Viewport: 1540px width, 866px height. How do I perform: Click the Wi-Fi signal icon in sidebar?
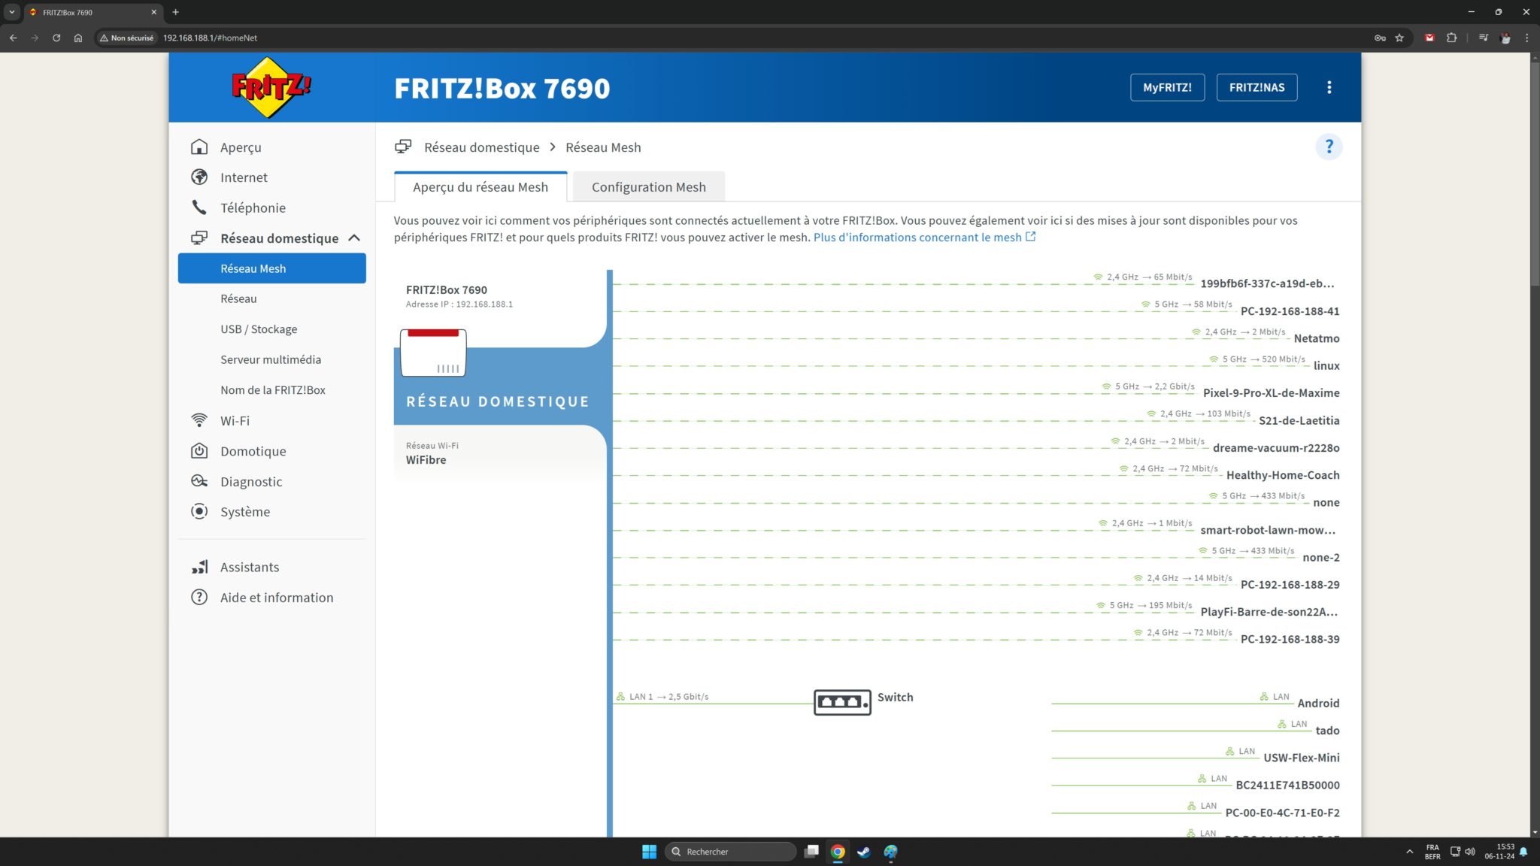(x=199, y=419)
